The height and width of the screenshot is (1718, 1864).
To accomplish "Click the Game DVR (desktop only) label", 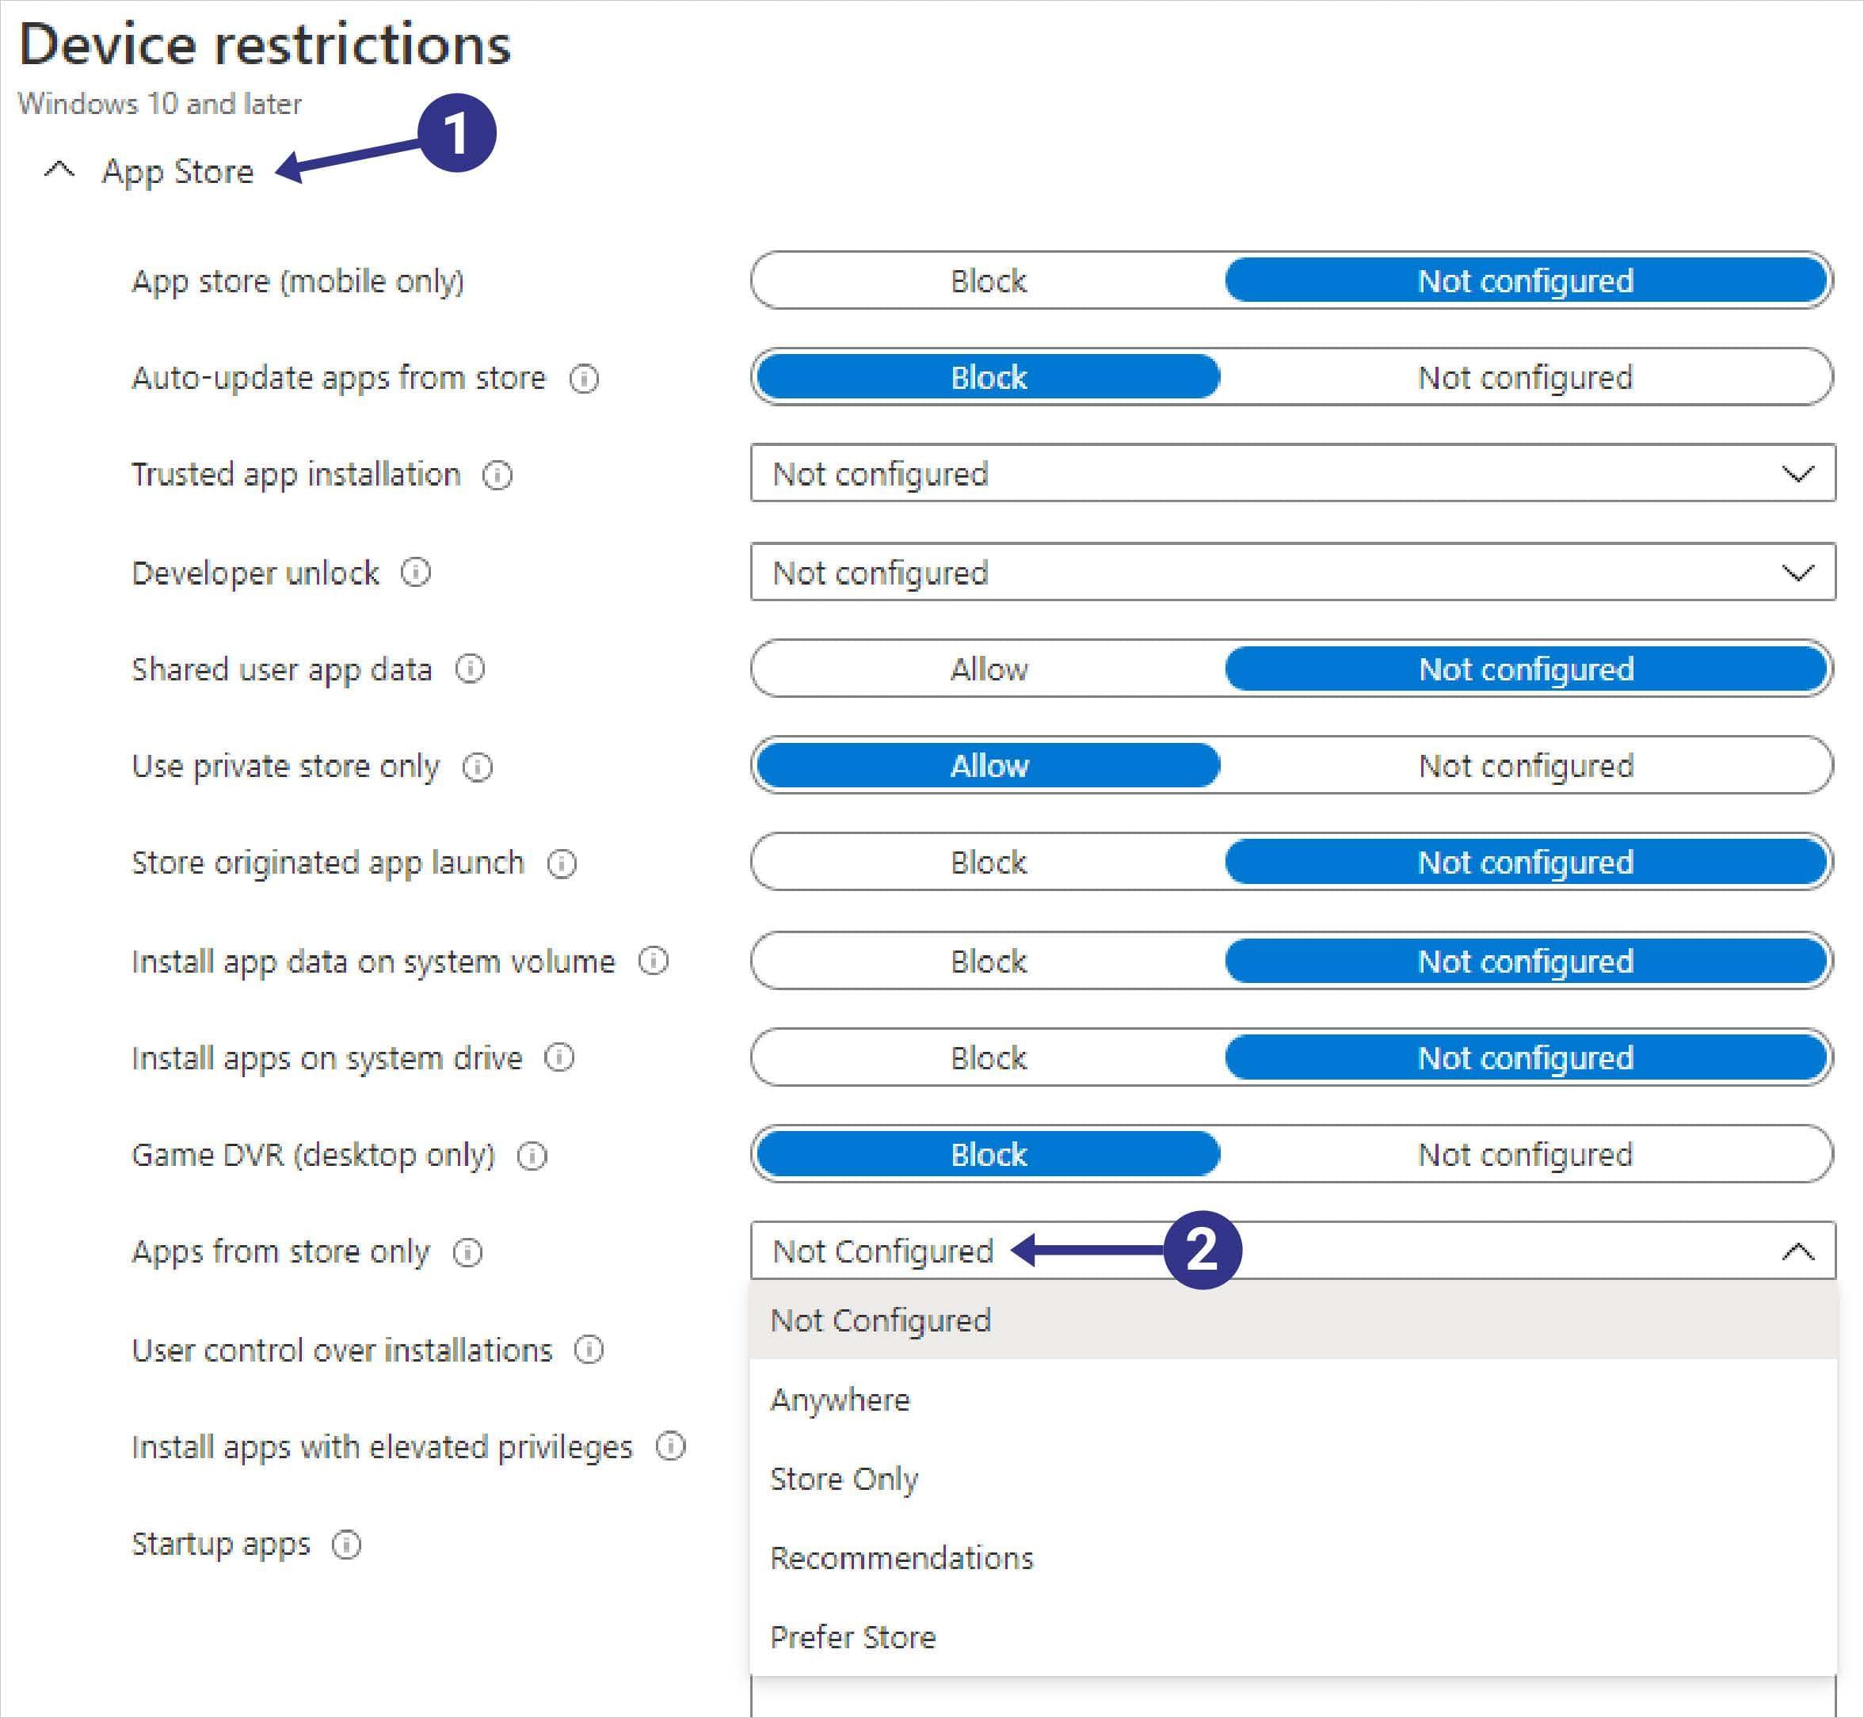I will [x=313, y=1156].
